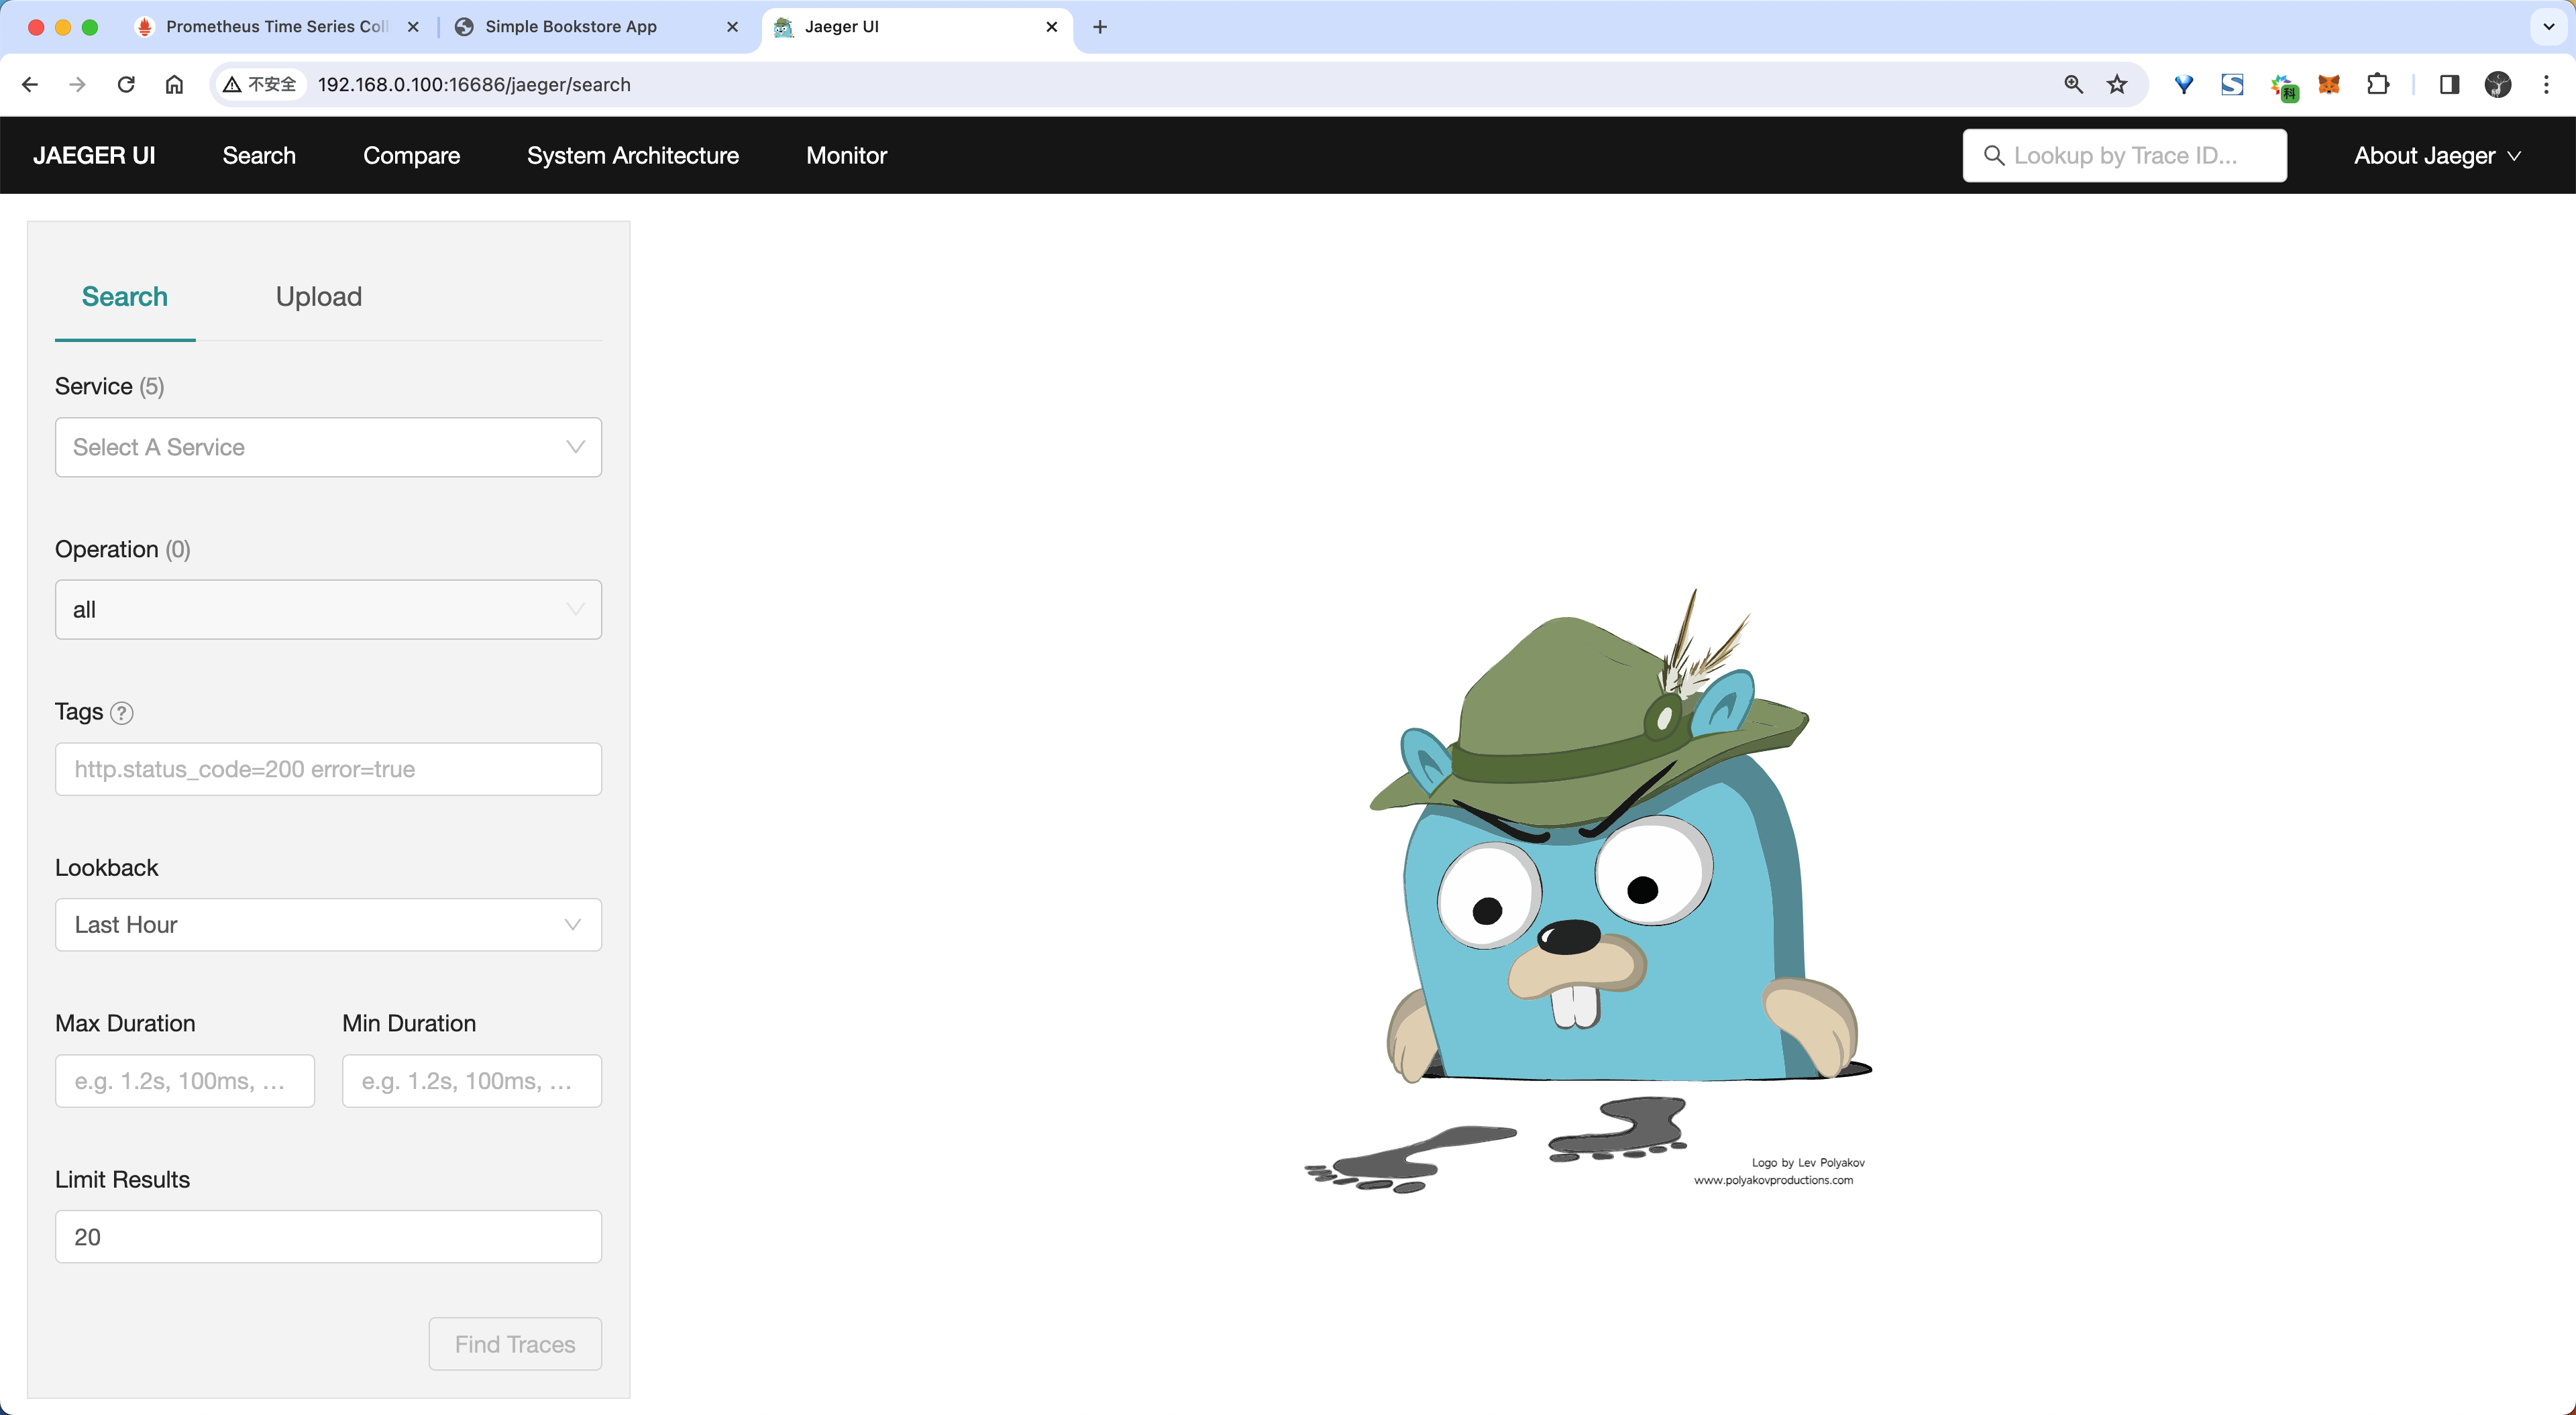Open the Select A Service dropdown
2576x1415 pixels.
328,447
